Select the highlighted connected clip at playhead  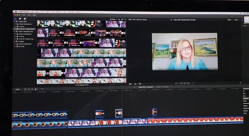[x=119, y=113]
